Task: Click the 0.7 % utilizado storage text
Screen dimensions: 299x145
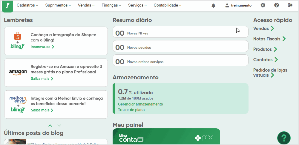Action: (x=135, y=92)
